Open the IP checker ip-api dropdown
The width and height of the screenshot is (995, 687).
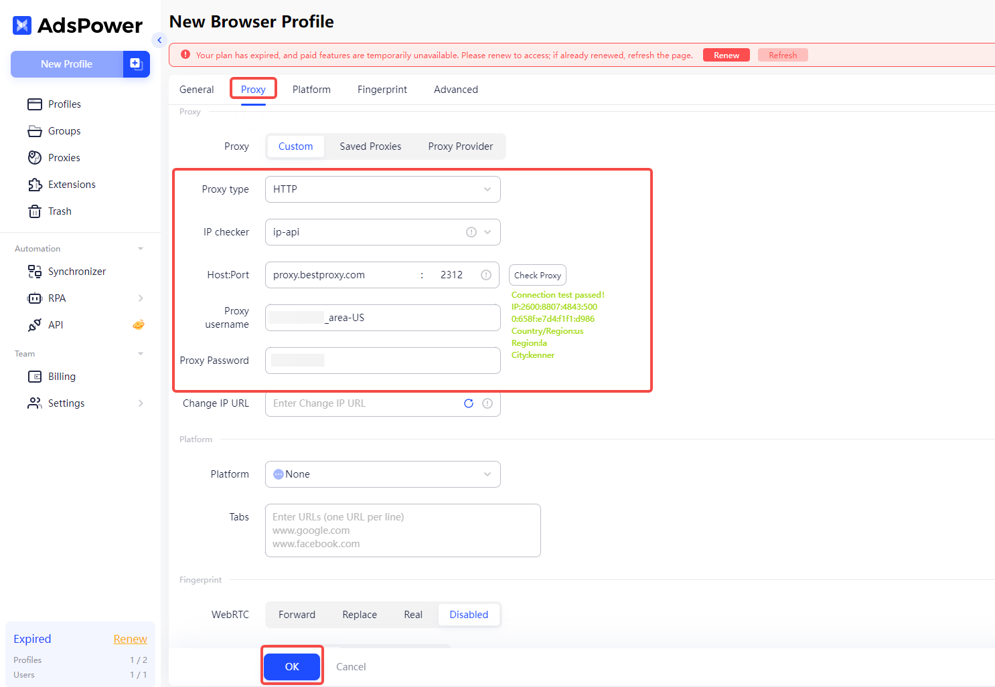[x=383, y=232]
